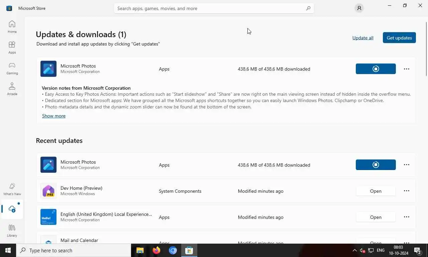Click the user profile icon
The width and height of the screenshot is (428, 257).
(359, 8)
